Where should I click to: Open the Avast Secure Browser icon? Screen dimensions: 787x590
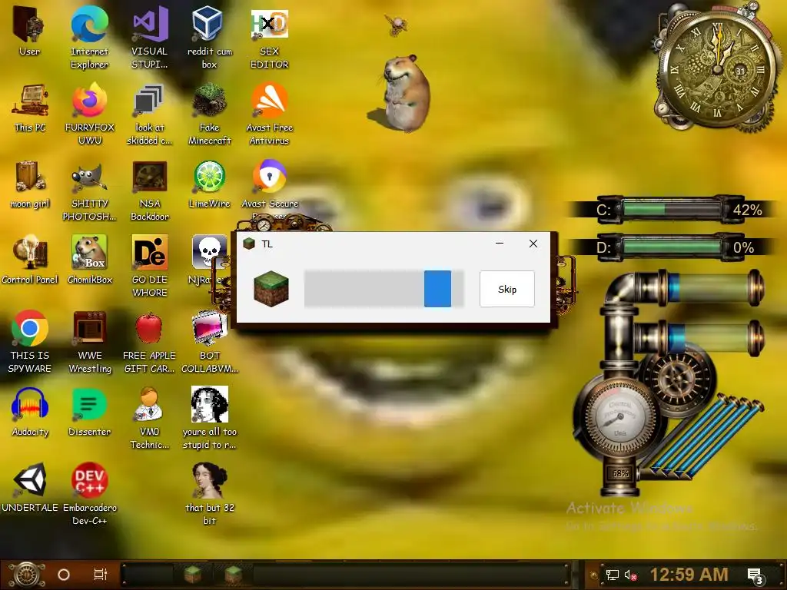[270, 184]
